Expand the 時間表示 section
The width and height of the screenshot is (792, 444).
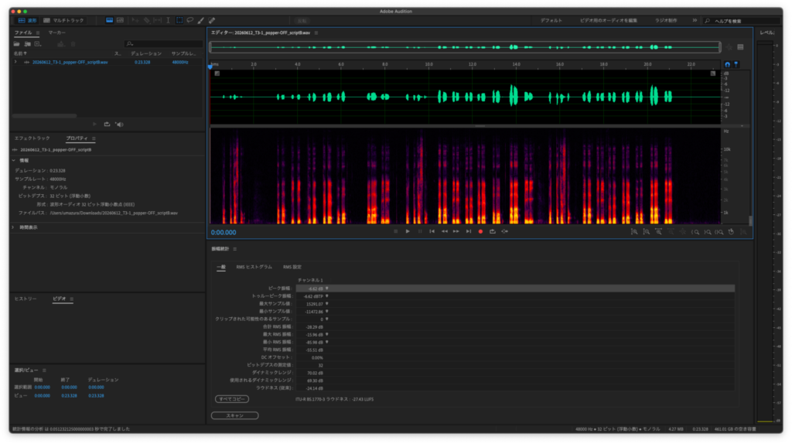click(x=14, y=227)
